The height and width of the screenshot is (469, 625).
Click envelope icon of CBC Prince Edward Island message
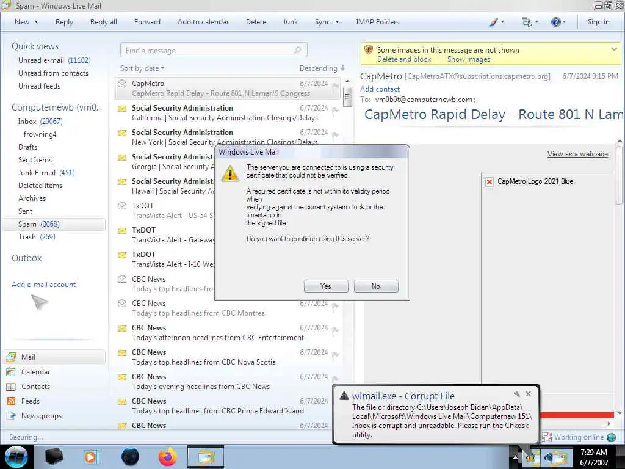122,402
